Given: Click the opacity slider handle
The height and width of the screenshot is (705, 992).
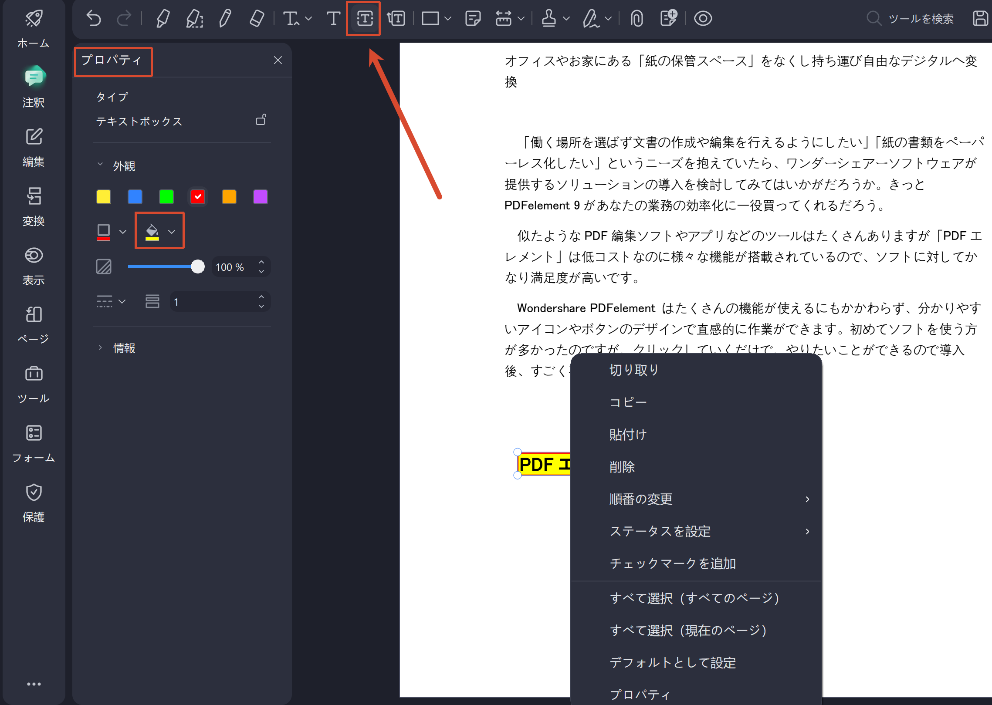Looking at the screenshot, I should pos(198,266).
